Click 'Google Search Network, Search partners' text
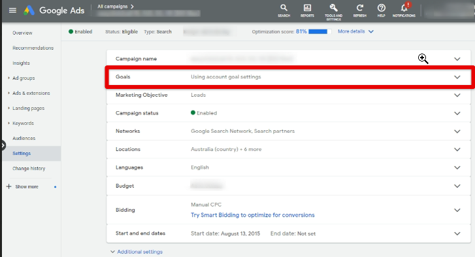The height and width of the screenshot is (257, 475). 242,131
